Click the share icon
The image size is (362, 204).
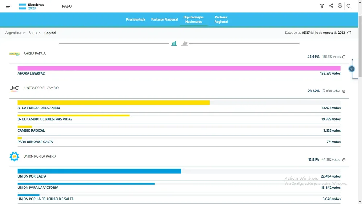(x=331, y=6)
